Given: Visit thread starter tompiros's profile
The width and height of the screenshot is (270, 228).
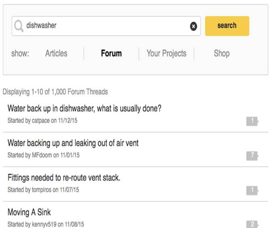Looking at the screenshot, I should coord(41,190).
